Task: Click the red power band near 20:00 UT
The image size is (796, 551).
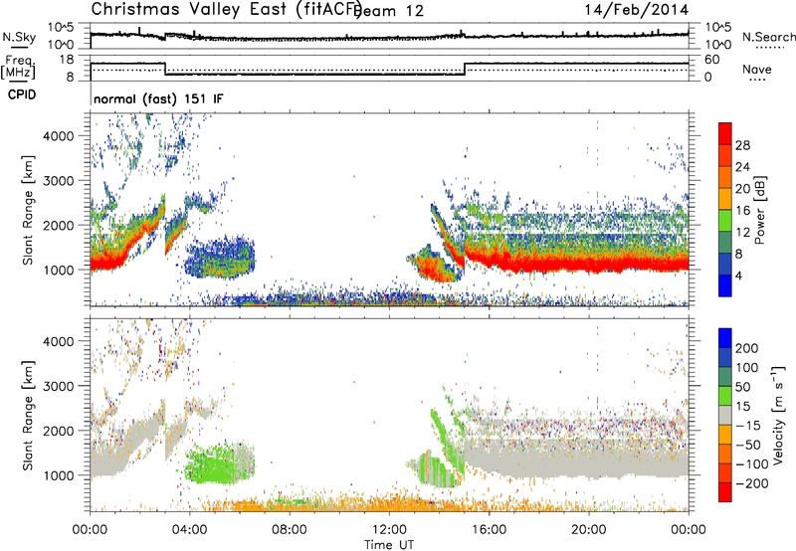Action: pos(589,264)
